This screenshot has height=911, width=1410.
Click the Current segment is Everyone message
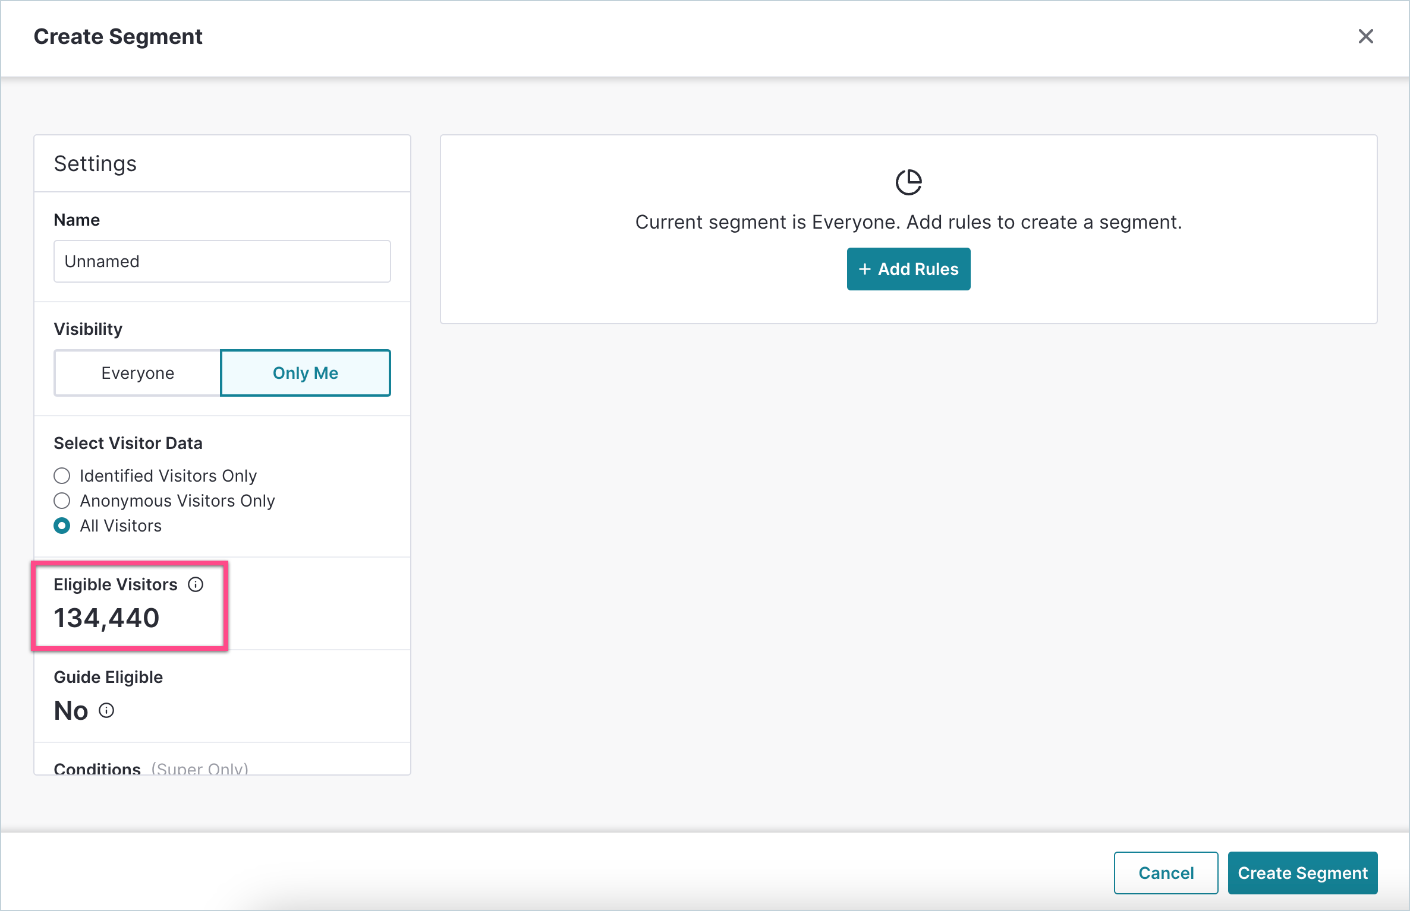[908, 222]
